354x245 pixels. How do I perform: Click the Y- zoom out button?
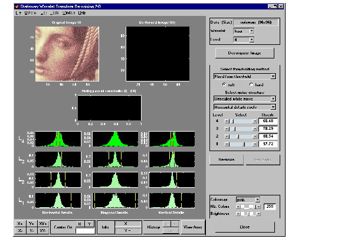32,231
